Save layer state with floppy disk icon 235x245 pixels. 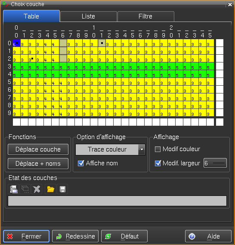[62, 189]
